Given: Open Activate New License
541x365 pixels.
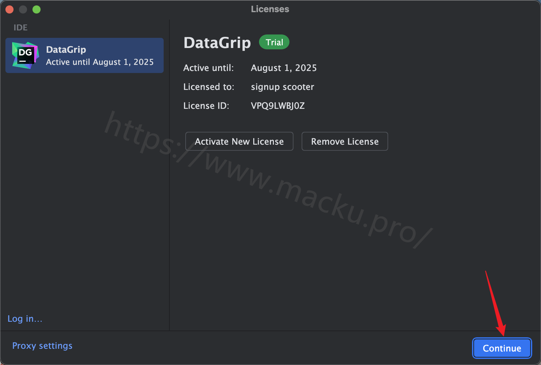Looking at the screenshot, I should click(239, 141).
